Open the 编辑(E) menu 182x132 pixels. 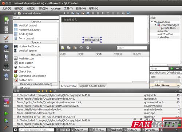coord(19,8)
